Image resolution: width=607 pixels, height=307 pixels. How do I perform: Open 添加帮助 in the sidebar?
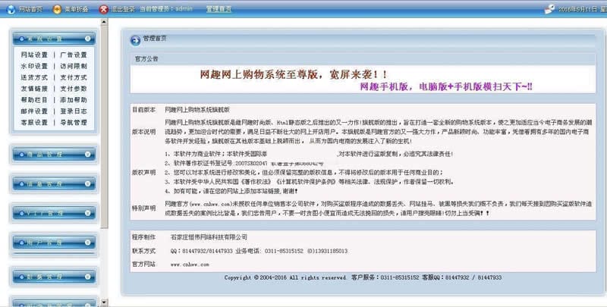pos(74,100)
